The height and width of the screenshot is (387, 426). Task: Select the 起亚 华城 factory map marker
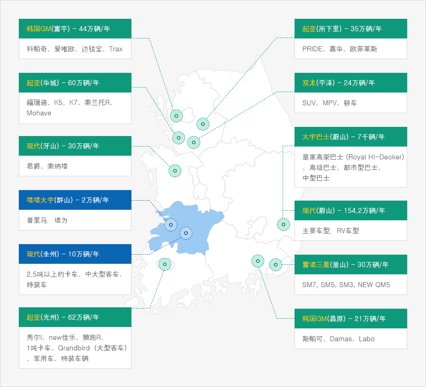tap(179, 137)
